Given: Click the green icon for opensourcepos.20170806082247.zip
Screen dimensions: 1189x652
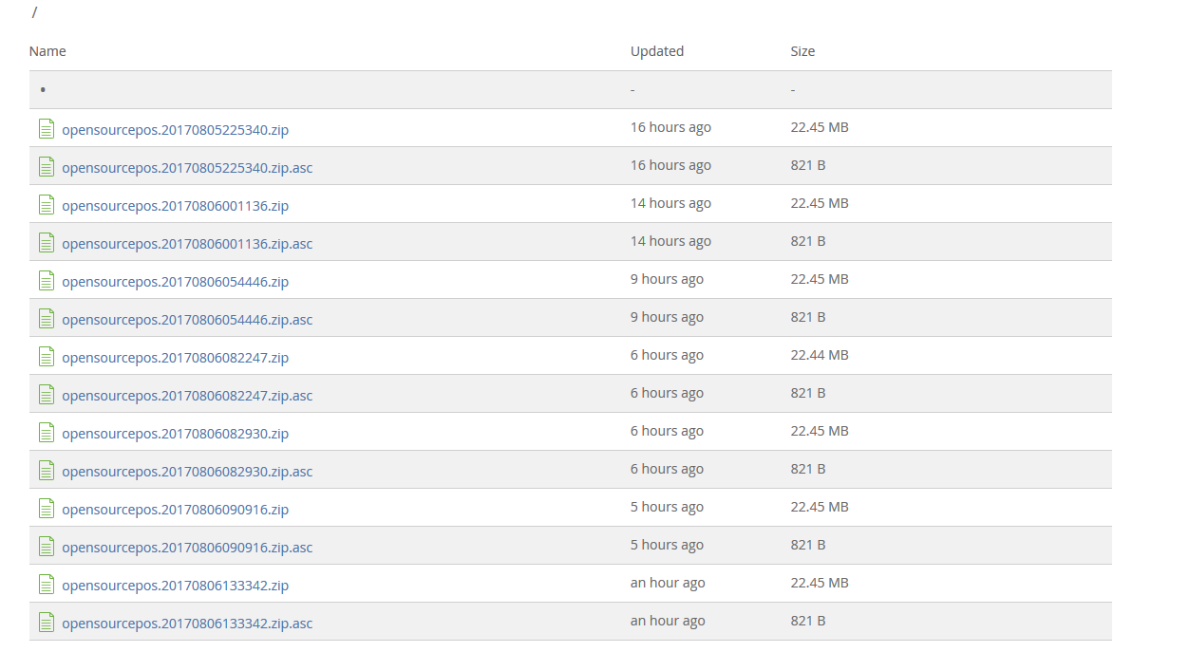Looking at the screenshot, I should 47,356.
